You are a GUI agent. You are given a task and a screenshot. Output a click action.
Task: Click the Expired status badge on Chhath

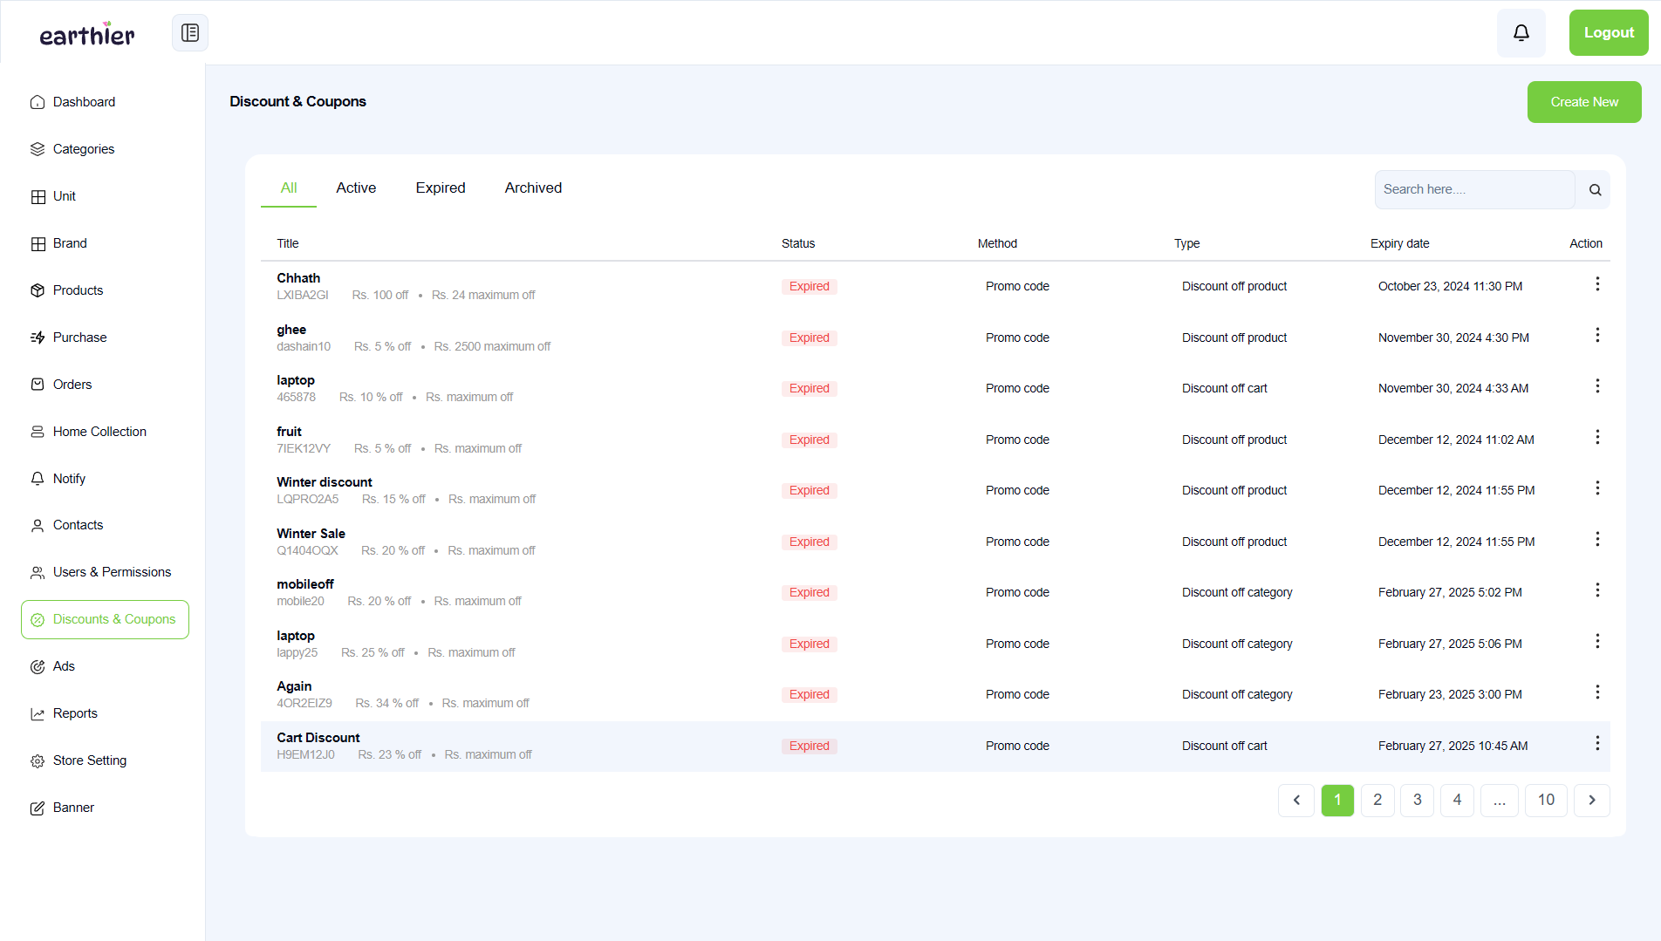809,286
